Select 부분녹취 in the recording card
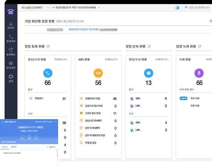 tap(195, 106)
